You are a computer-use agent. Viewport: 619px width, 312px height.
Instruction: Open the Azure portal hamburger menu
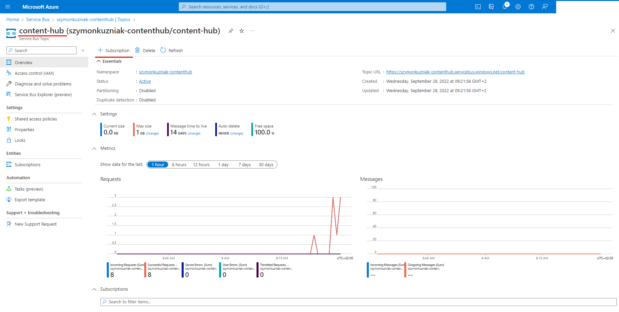point(8,7)
